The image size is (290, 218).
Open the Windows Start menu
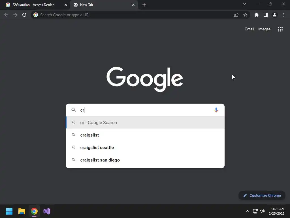(9, 211)
